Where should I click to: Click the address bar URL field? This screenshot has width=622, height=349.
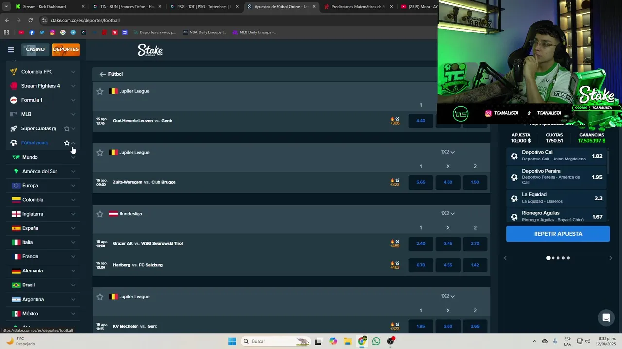[x=238, y=20]
